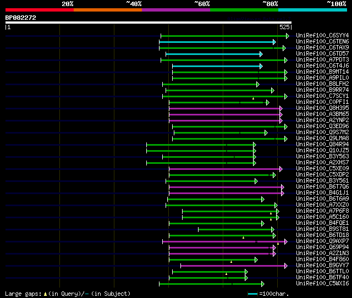Select the UniRef100_A9PIL0 label
Image resolution: width=352 pixels, height=298 pixels.
coord(322,78)
